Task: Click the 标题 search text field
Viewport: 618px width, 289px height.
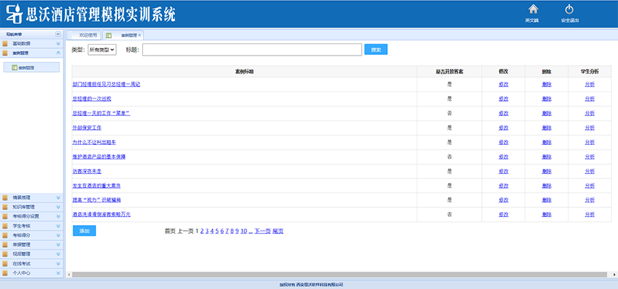Action: point(251,49)
